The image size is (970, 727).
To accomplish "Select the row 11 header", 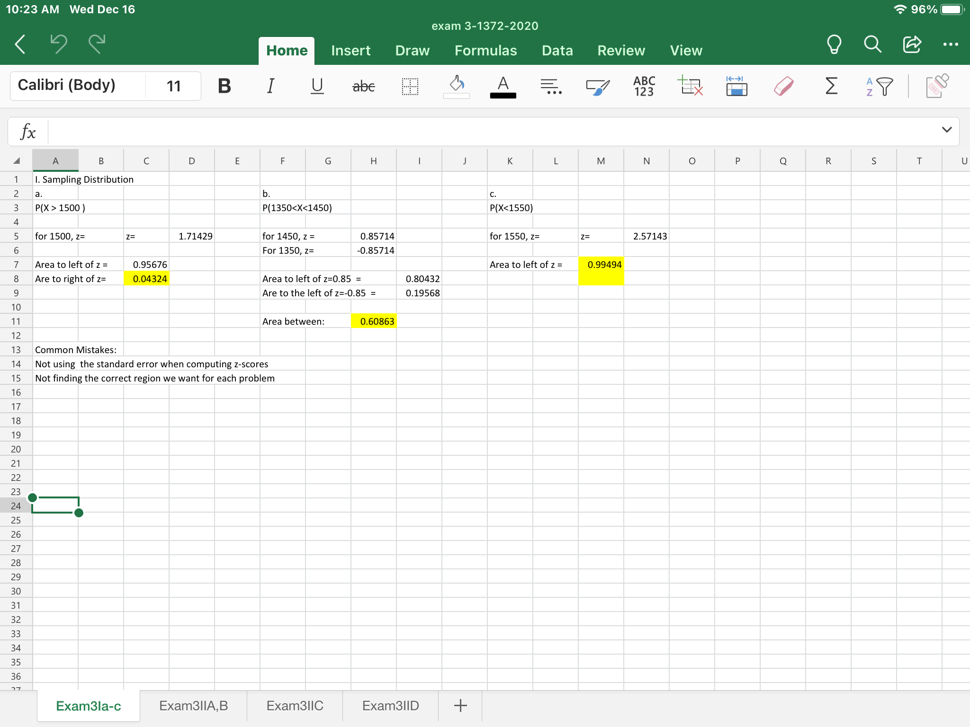I will tap(16, 321).
